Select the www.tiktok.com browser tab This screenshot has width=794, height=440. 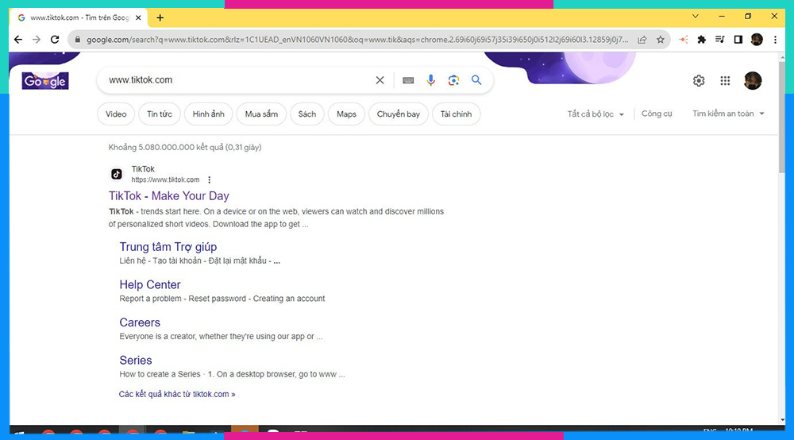pyautogui.click(x=79, y=17)
